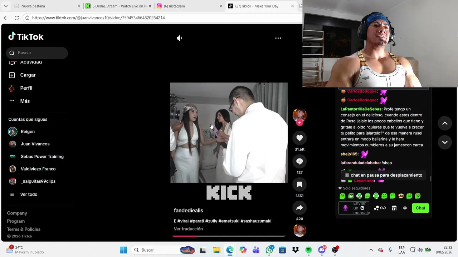Open Sebas Power Training account

point(36,156)
